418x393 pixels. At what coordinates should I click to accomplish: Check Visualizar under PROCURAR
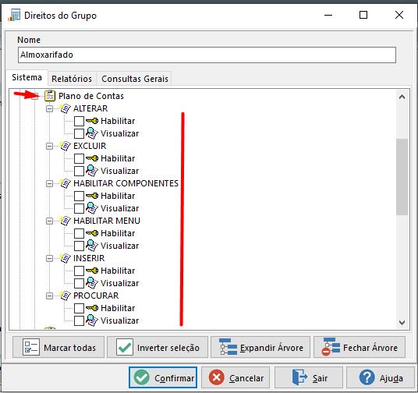(80, 320)
